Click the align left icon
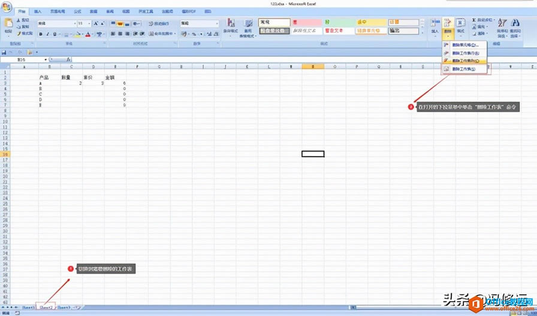 pyautogui.click(x=113, y=34)
